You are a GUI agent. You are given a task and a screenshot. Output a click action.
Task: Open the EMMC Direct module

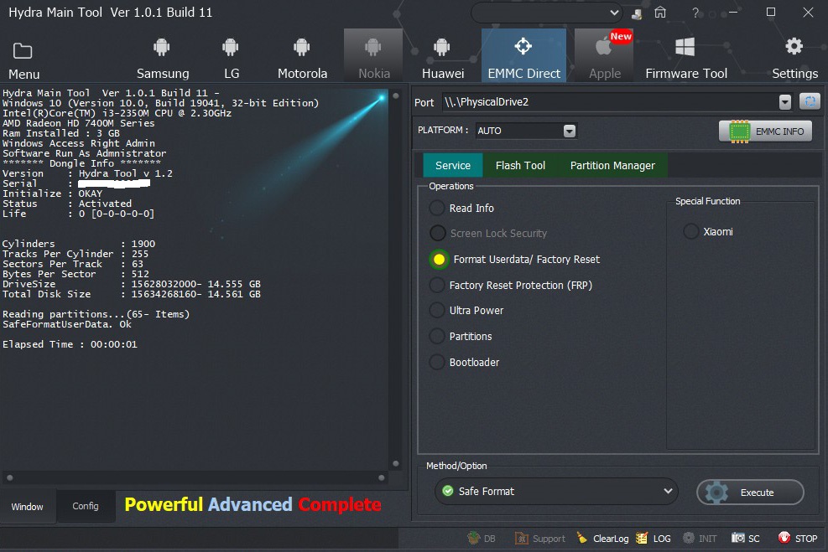pyautogui.click(x=523, y=55)
